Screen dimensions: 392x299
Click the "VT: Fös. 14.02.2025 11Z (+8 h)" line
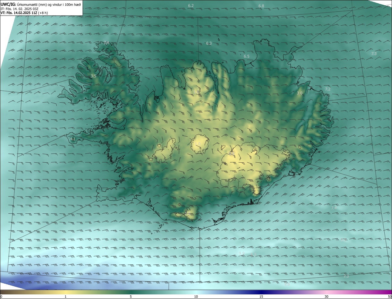coord(24,13)
